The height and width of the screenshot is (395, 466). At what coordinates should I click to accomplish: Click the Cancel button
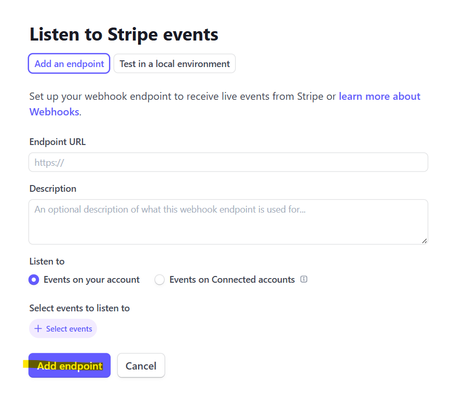tap(141, 365)
